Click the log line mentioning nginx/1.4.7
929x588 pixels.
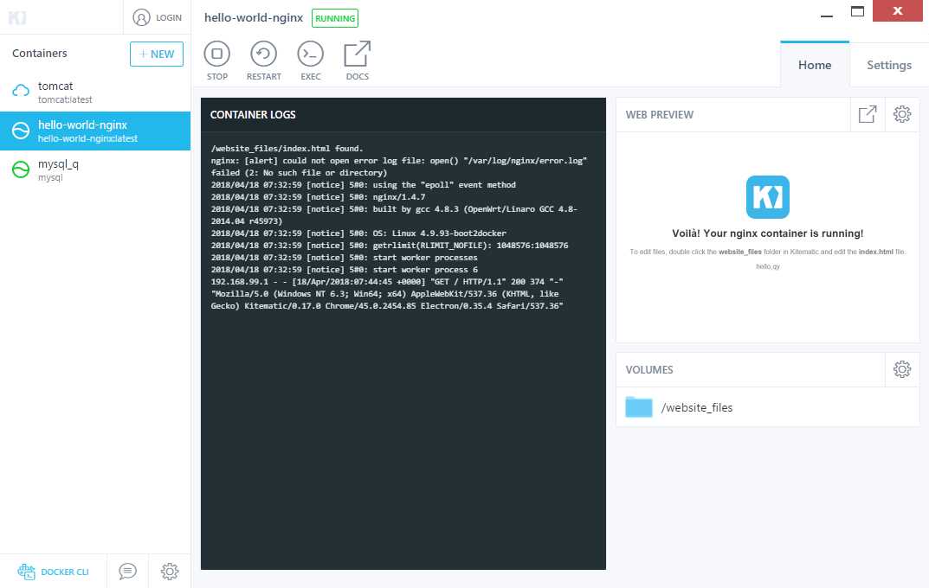tap(318, 197)
